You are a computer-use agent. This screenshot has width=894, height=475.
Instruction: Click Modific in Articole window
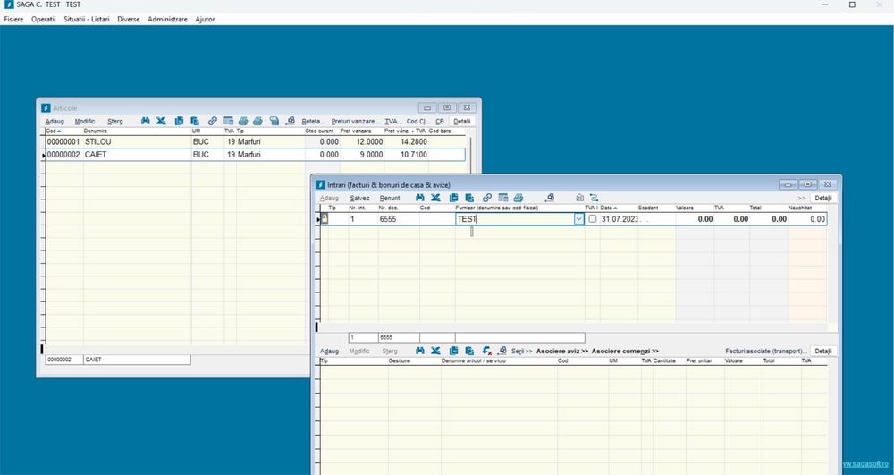pos(85,122)
